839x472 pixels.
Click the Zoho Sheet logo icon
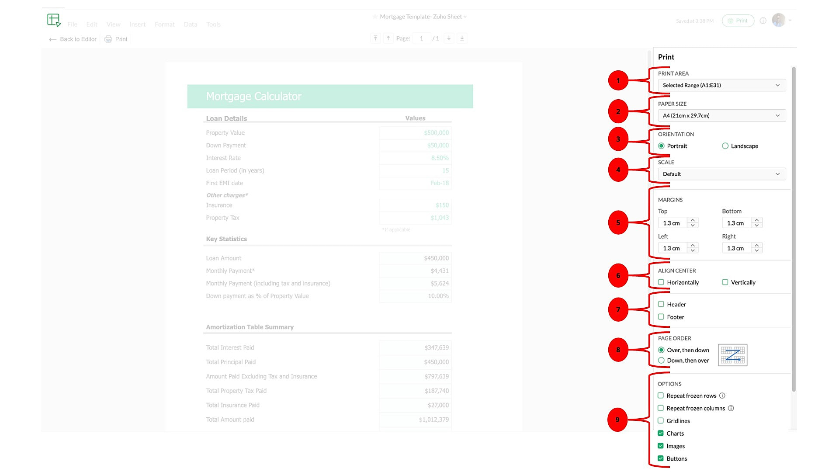coord(54,20)
